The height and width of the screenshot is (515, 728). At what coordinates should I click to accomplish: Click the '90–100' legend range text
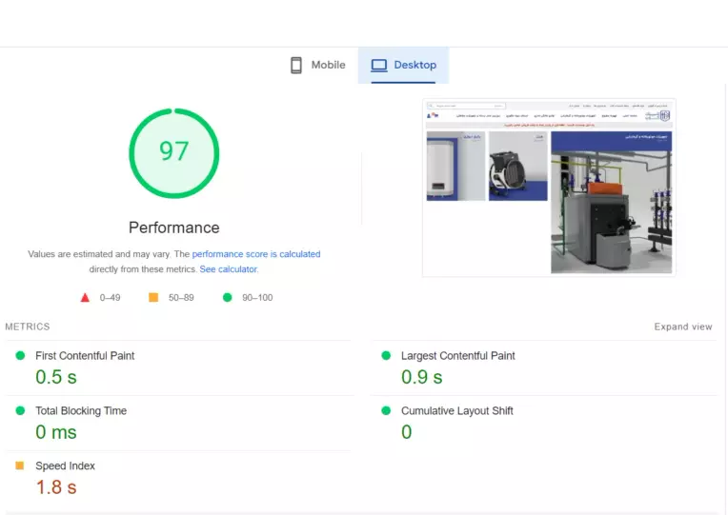[257, 298]
